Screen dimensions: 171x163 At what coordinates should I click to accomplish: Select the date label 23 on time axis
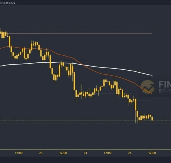coord(41,153)
